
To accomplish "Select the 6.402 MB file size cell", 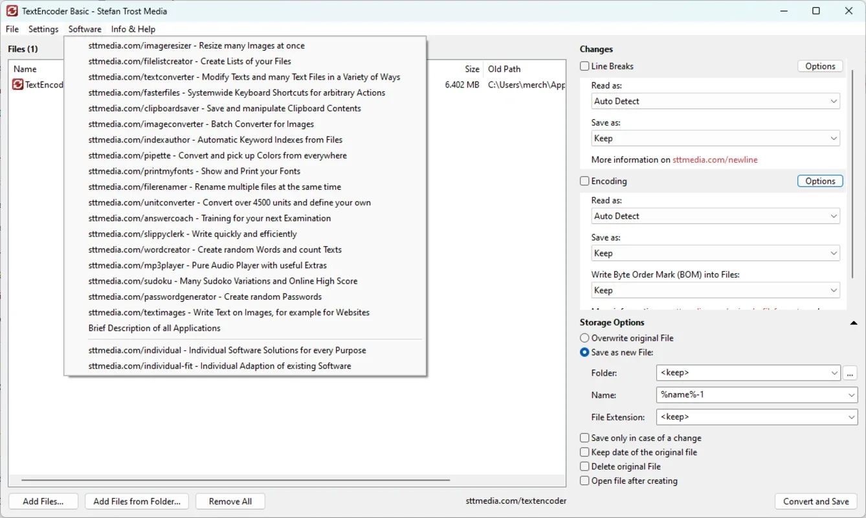I will tap(462, 85).
